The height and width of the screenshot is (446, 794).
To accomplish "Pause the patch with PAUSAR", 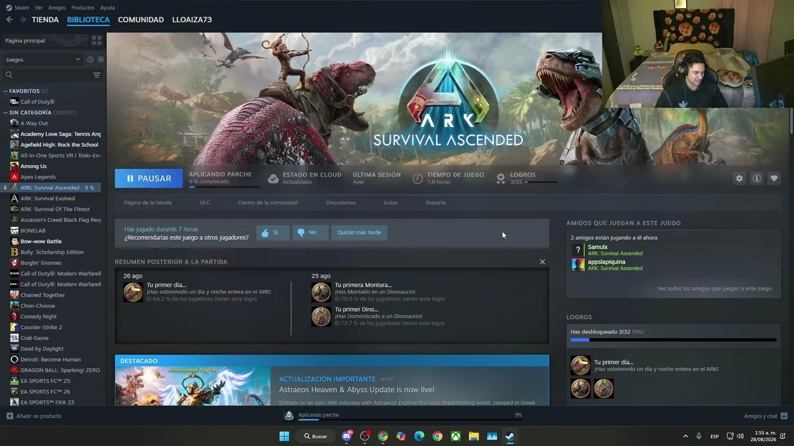I will [149, 178].
